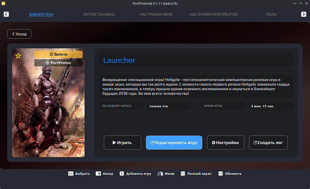Screen dimensions: 310x189
Task: Click the Меню hint icon in footer
Action: click(x=160, y=173)
